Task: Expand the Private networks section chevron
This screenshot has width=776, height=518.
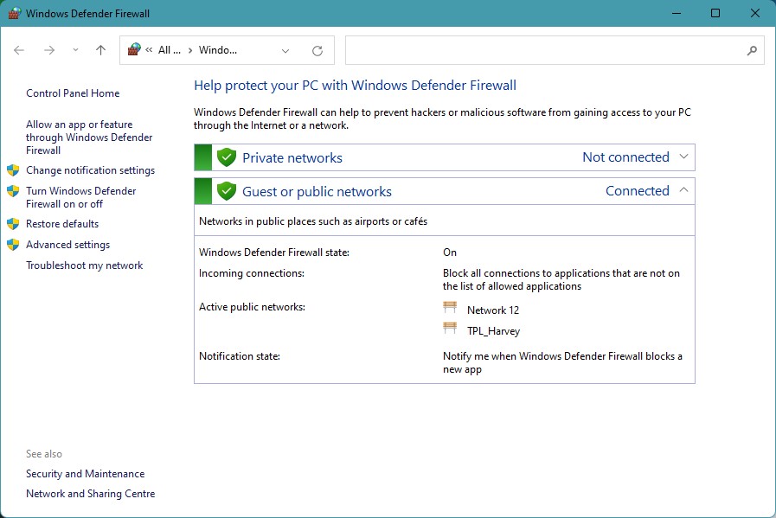Action: [683, 157]
